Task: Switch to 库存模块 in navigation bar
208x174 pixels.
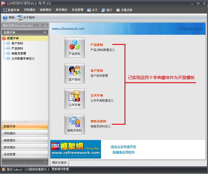Action: coord(24,147)
